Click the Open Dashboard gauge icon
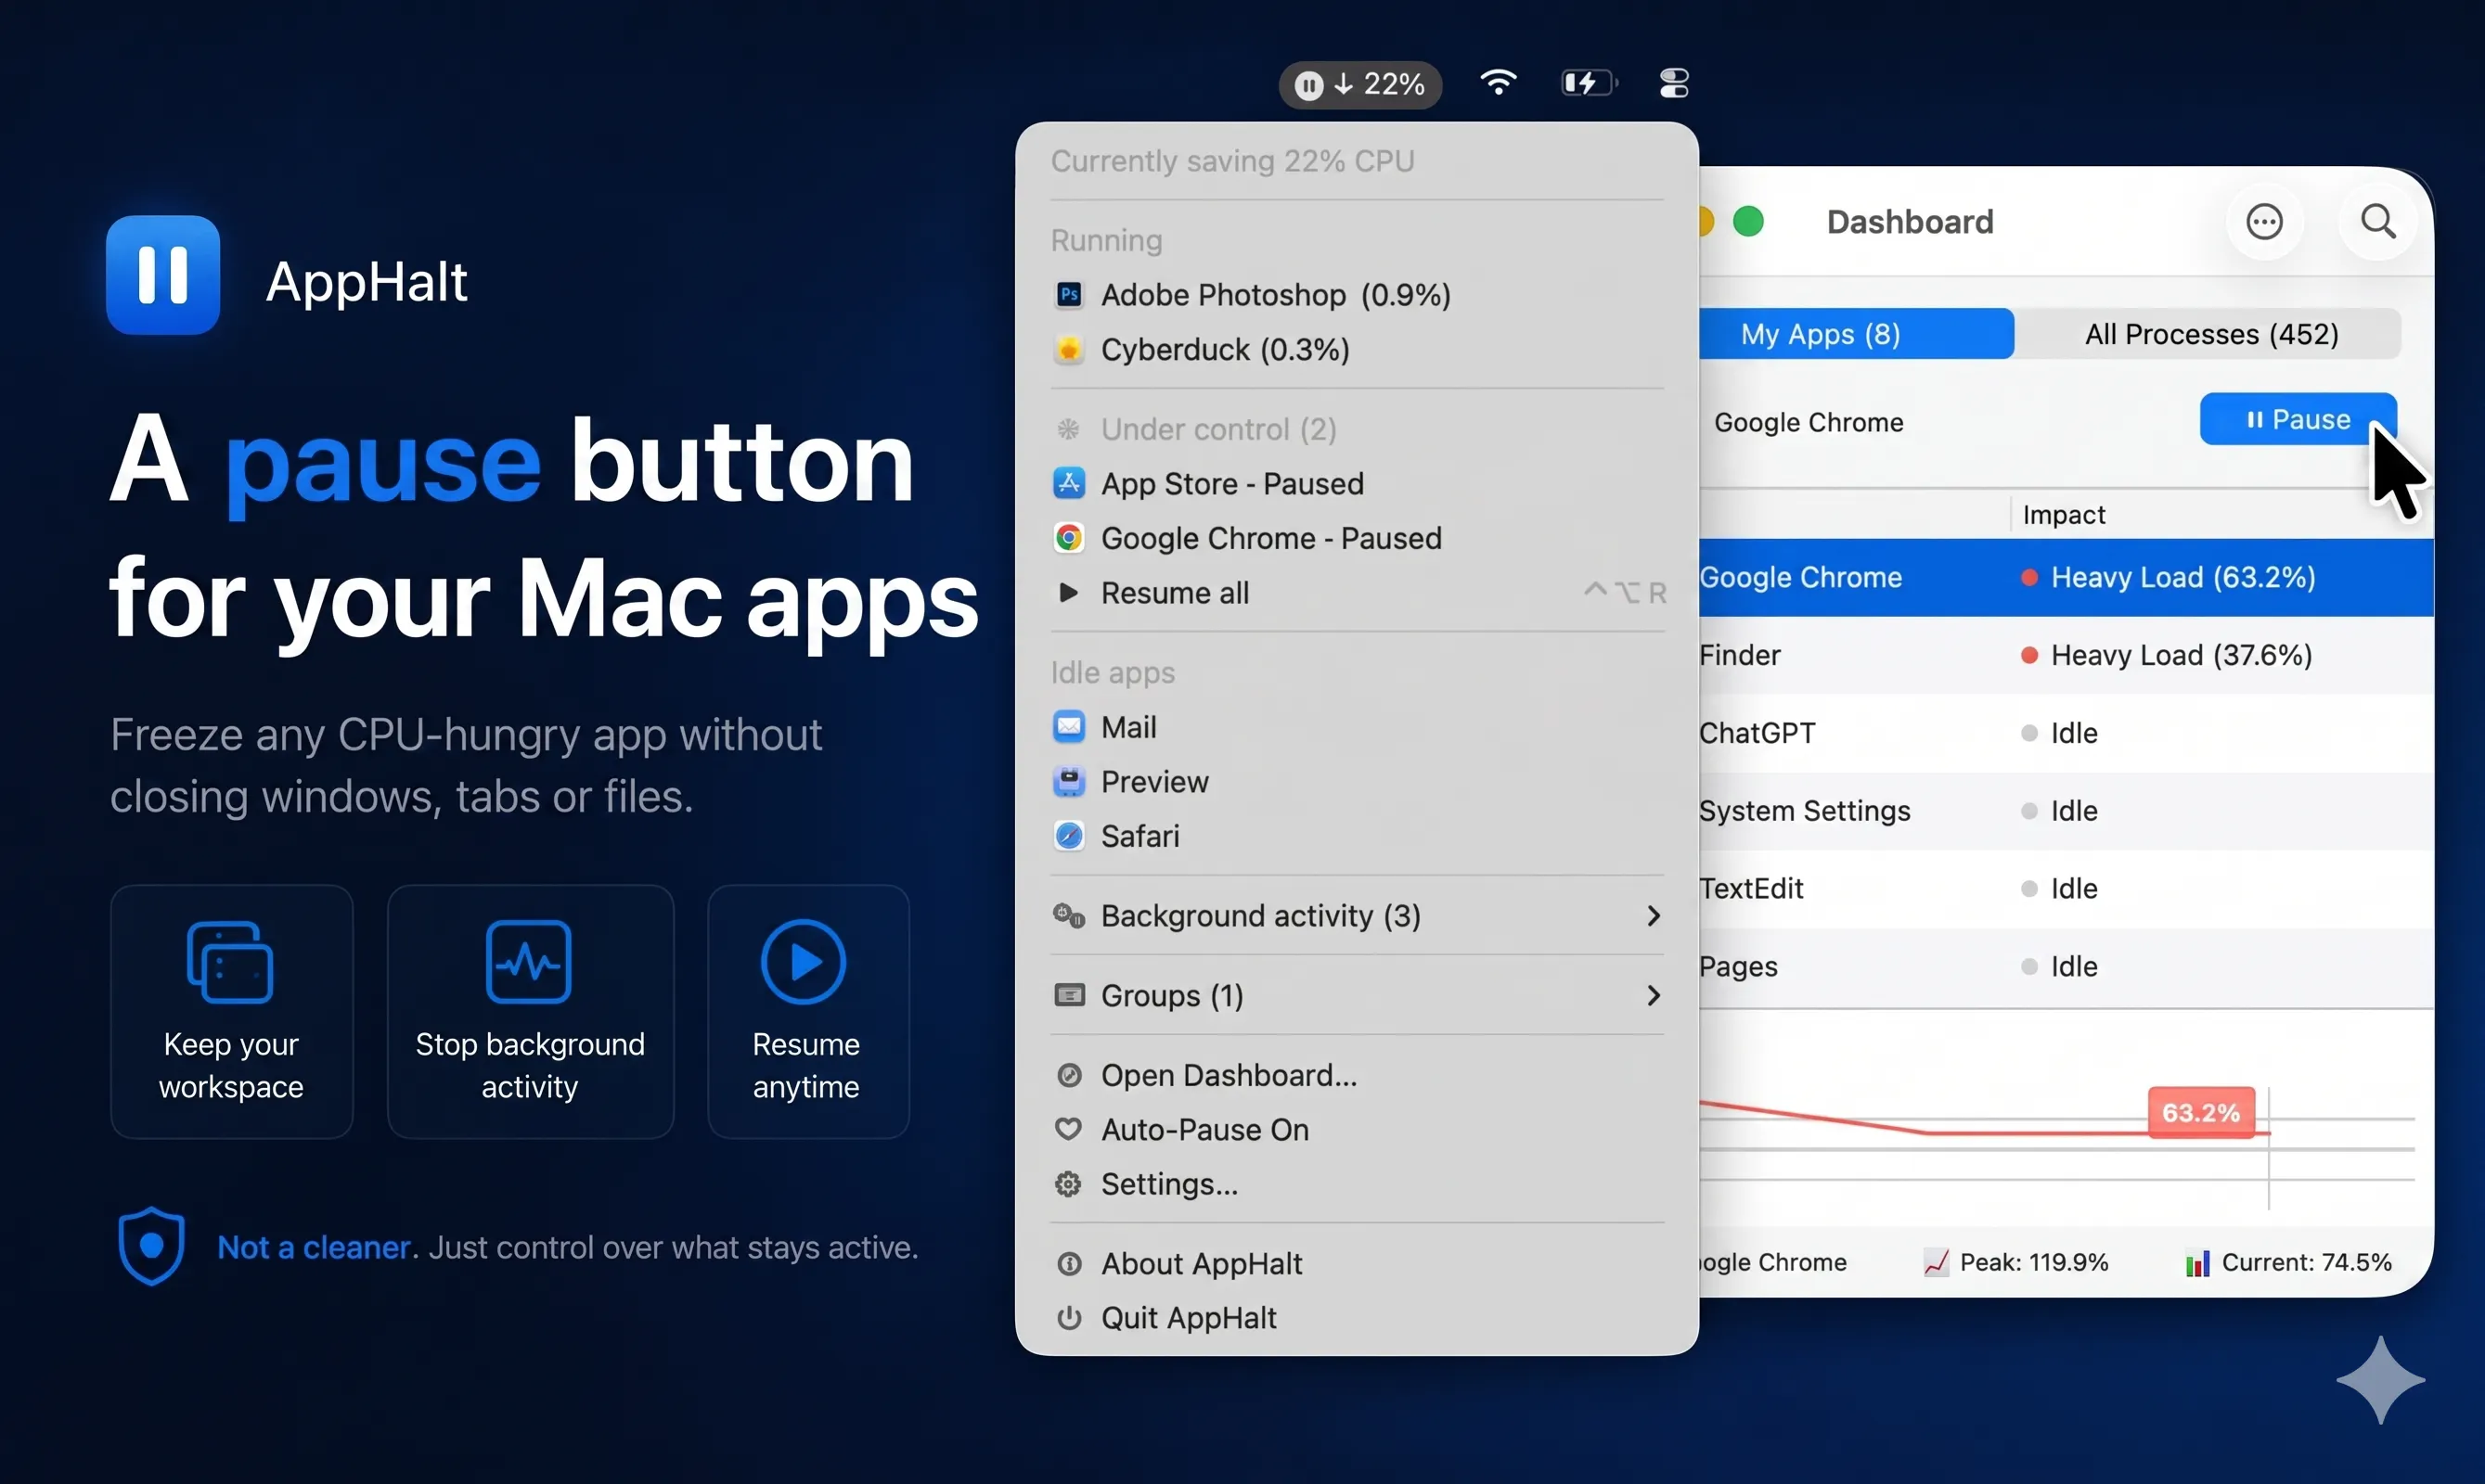Image resolution: width=2485 pixels, height=1484 pixels. pyautogui.click(x=1068, y=1075)
